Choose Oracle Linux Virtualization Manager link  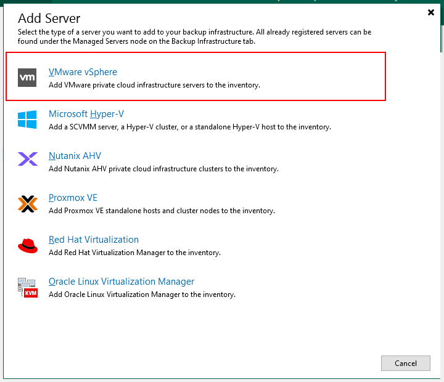click(121, 282)
